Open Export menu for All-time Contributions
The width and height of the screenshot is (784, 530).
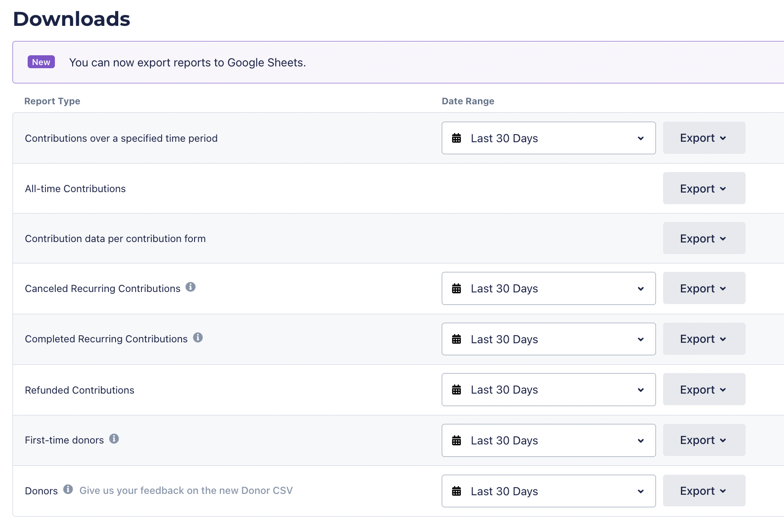[x=704, y=189]
